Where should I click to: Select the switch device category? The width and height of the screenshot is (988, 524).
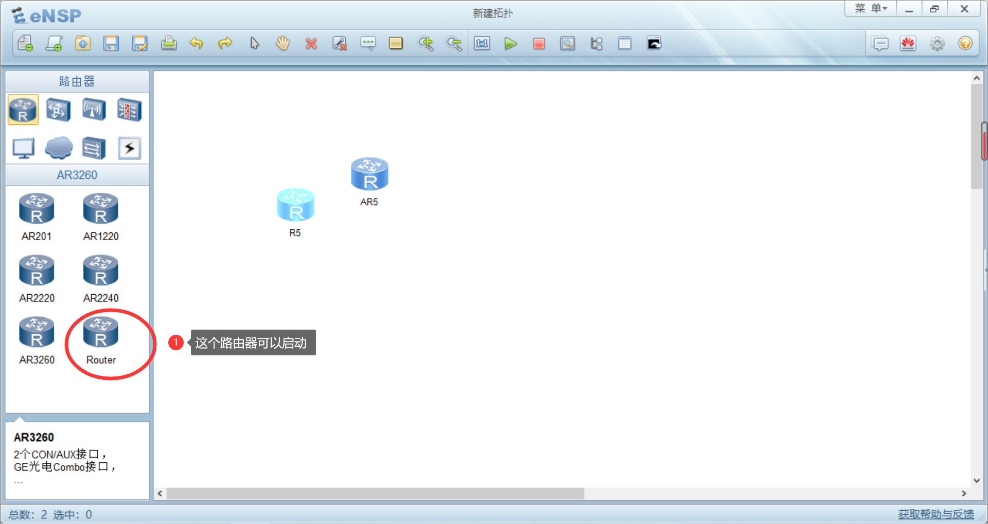(58, 110)
